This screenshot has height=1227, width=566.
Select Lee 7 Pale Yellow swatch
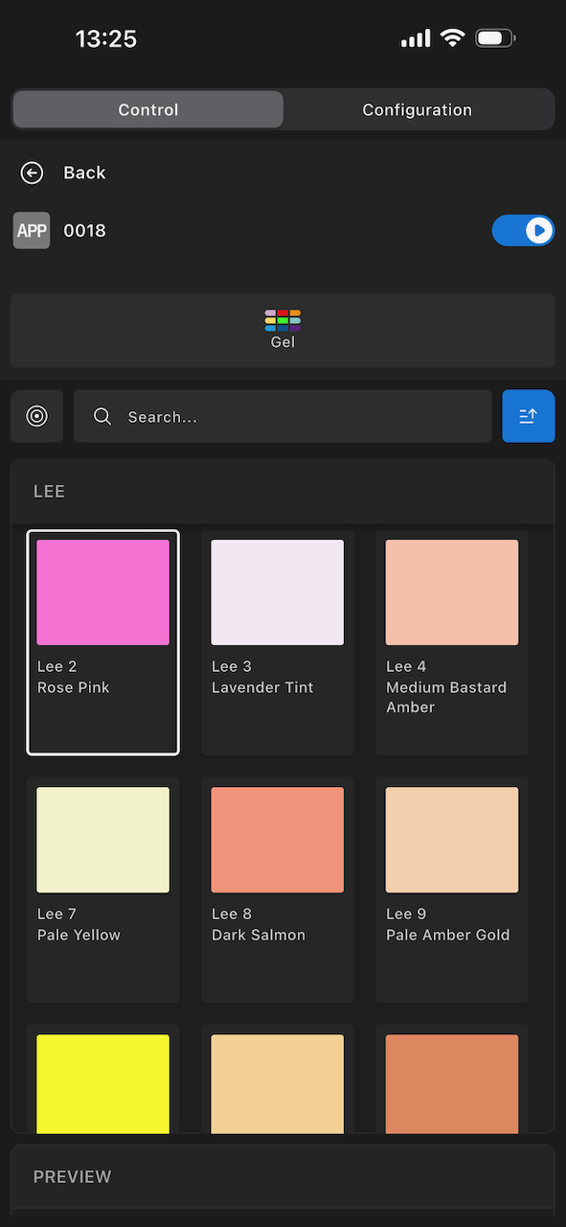pos(103,890)
